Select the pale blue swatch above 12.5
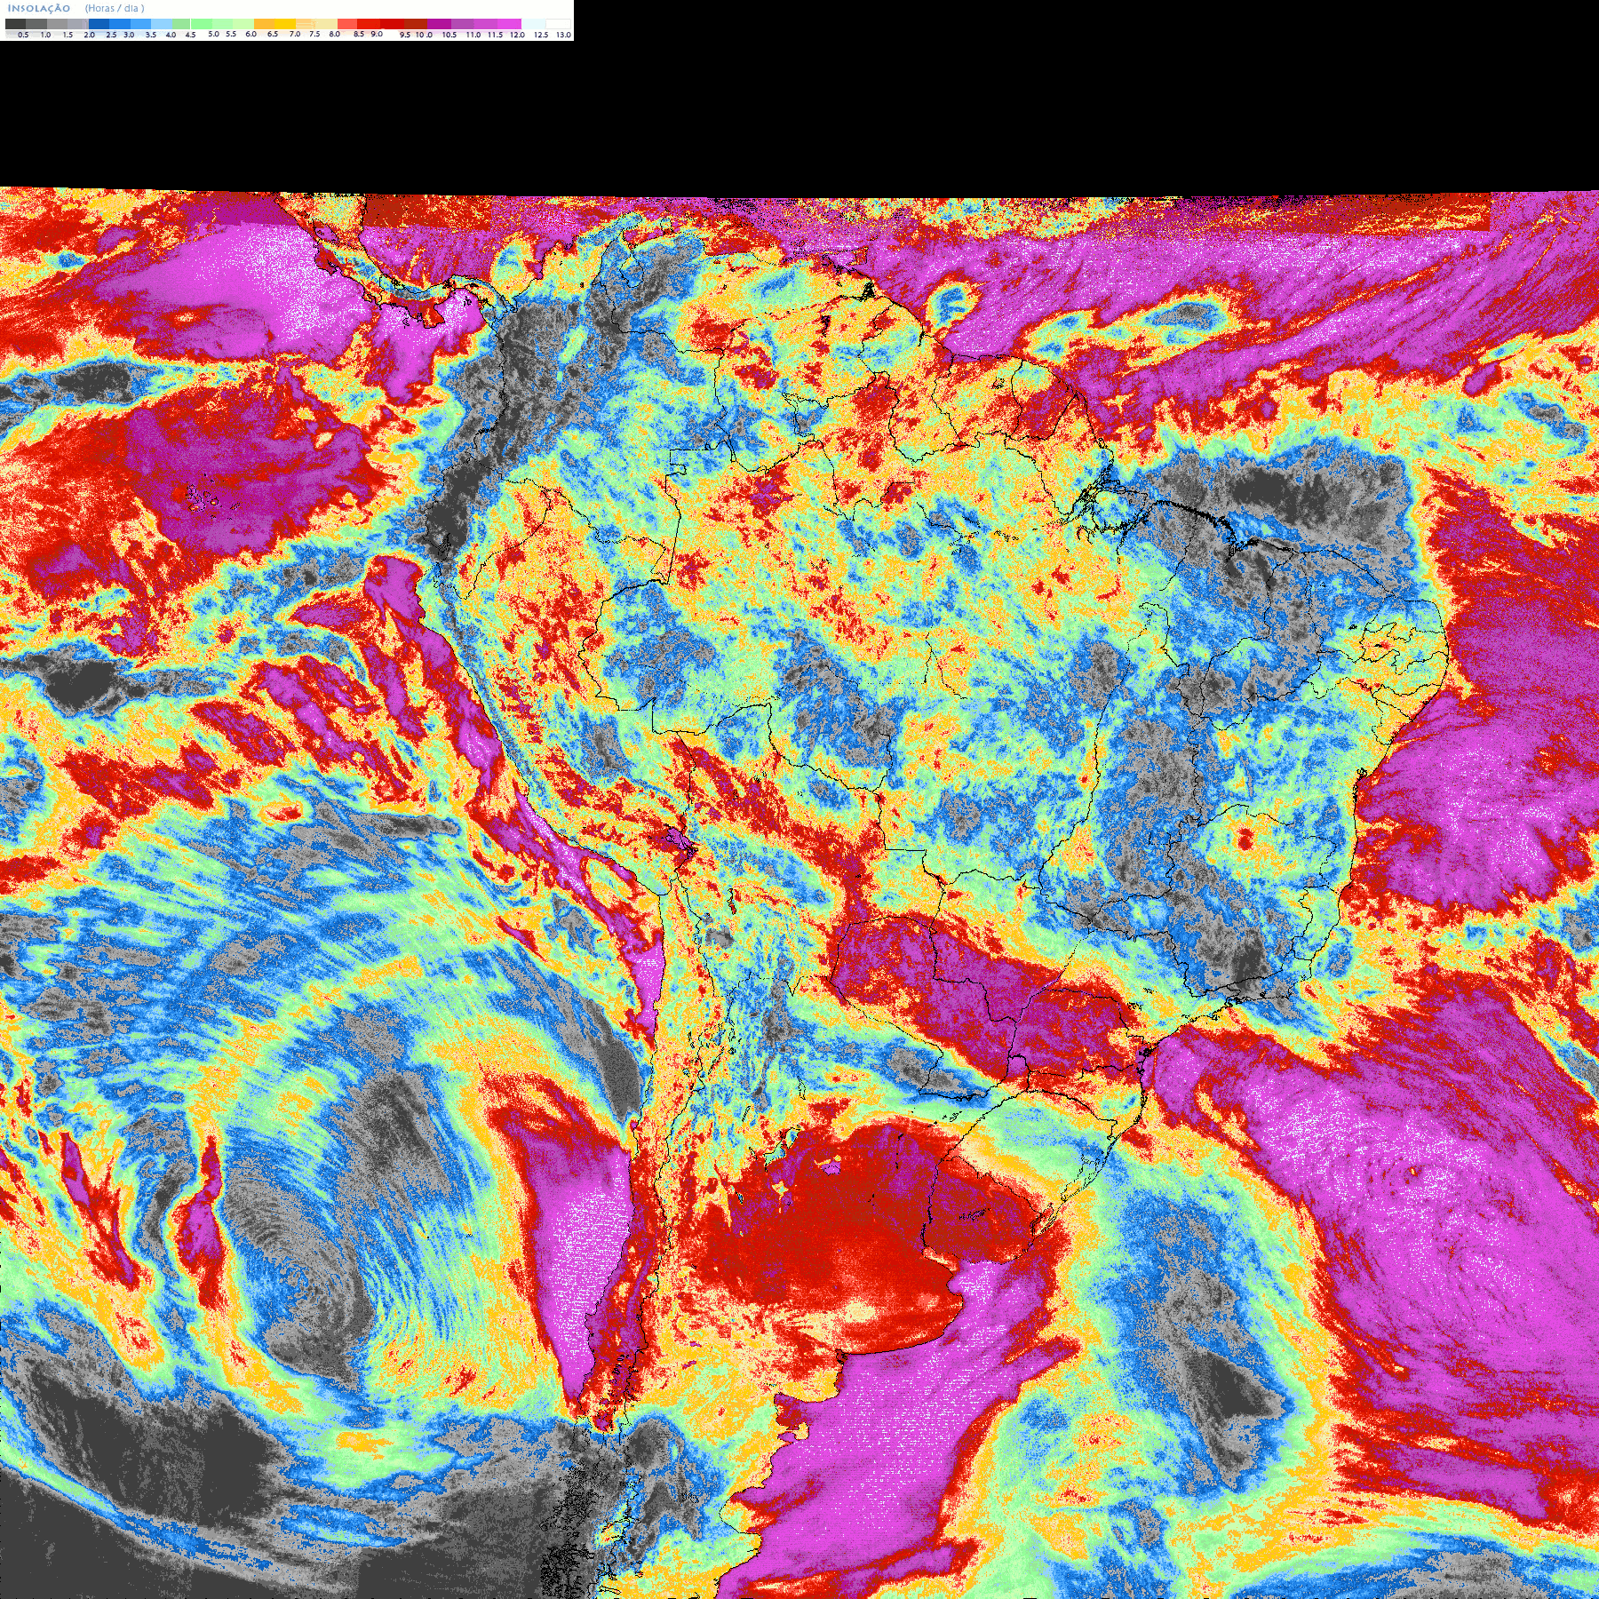This screenshot has height=1599, width=1599. click(533, 24)
